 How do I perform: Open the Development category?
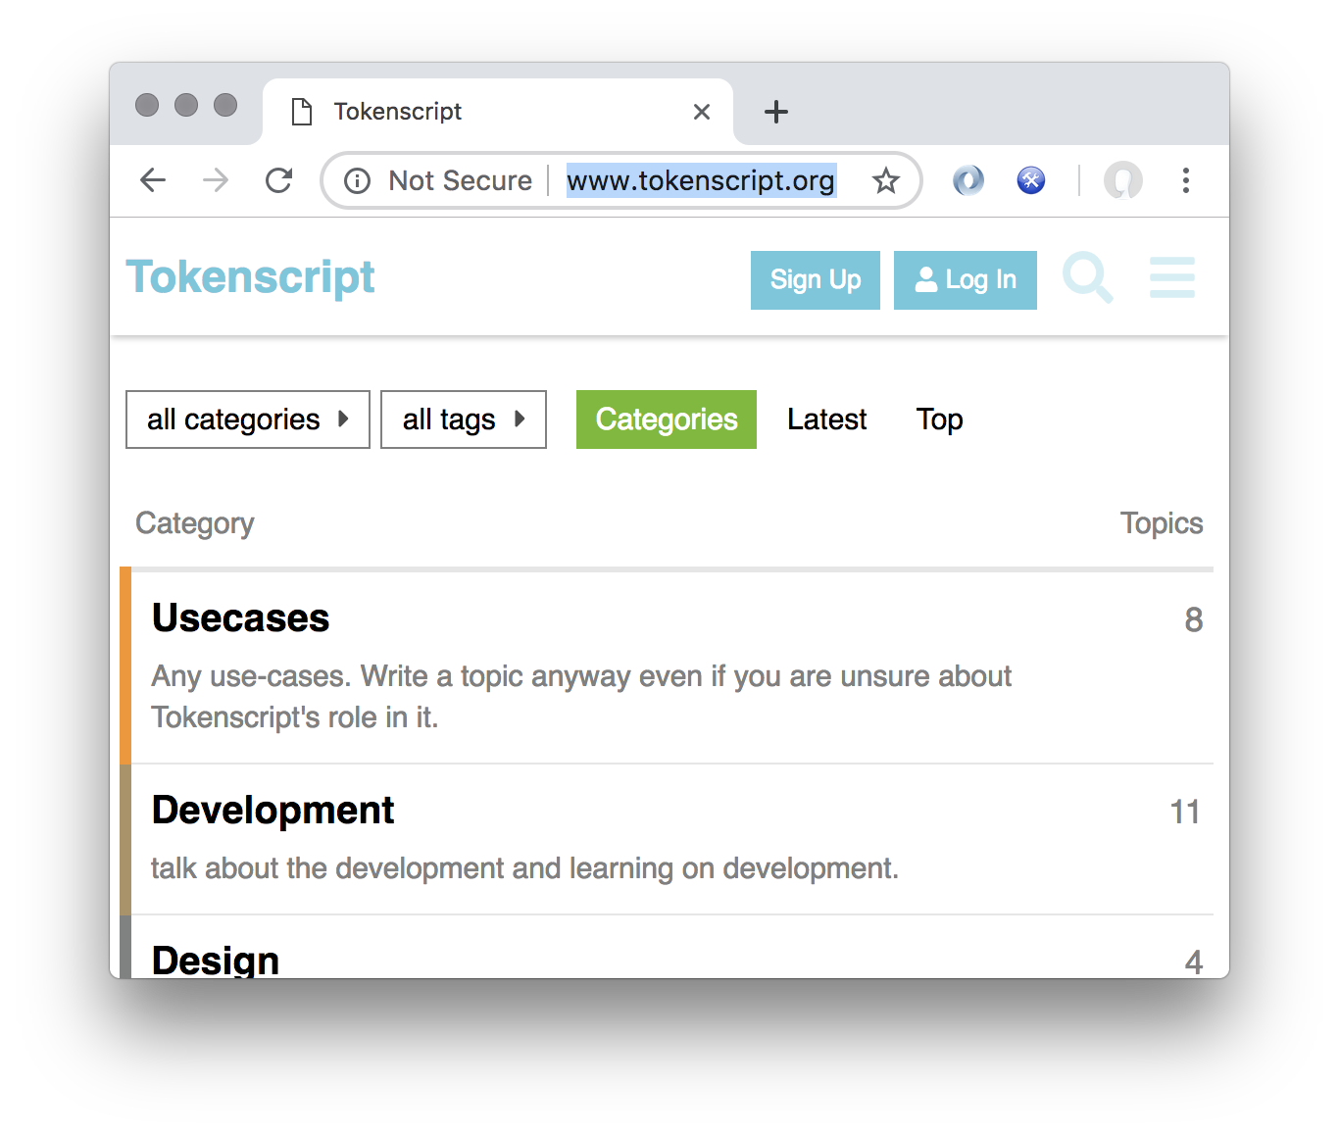pyautogui.click(x=273, y=810)
